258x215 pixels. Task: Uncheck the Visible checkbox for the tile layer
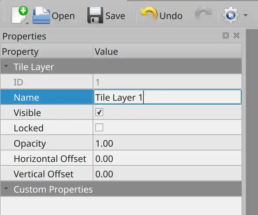99,112
